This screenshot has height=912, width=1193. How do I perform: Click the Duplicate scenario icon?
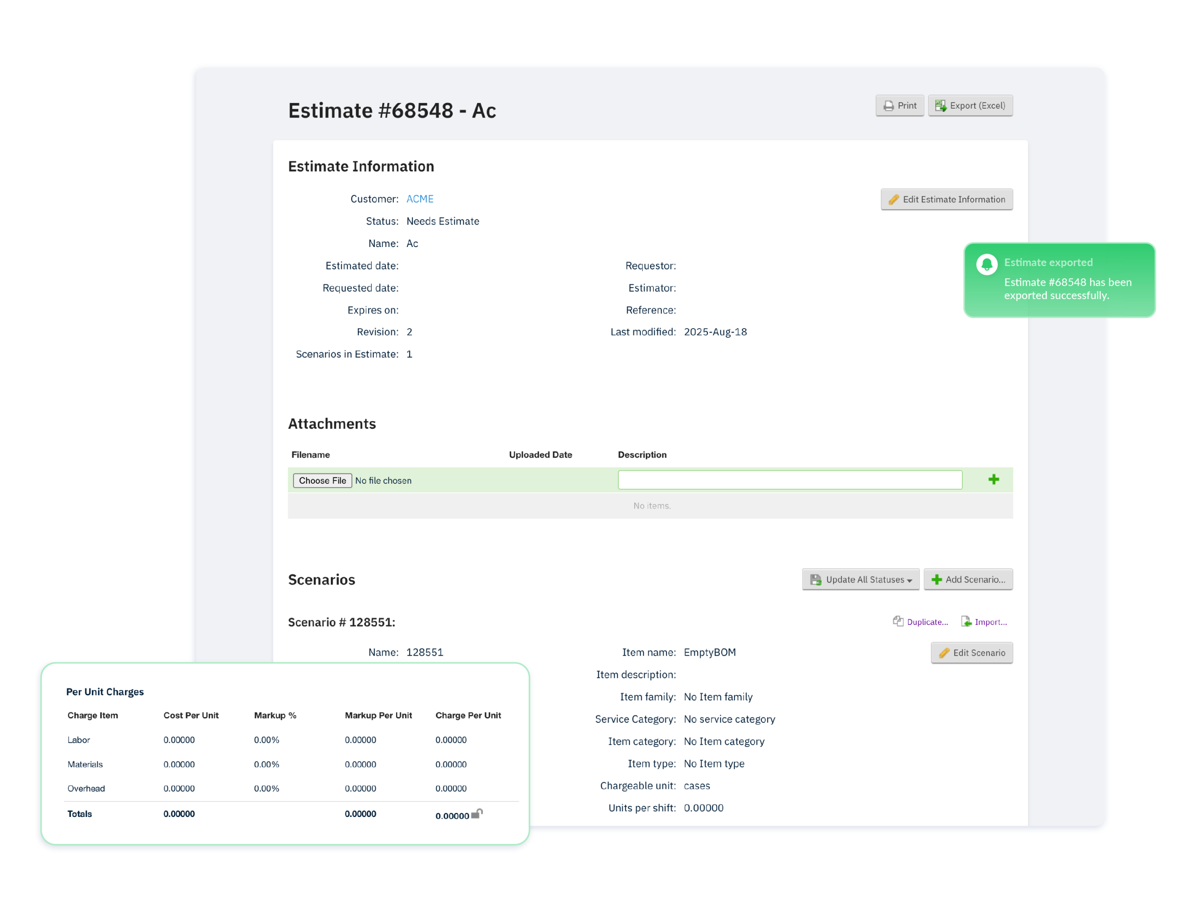click(x=898, y=621)
